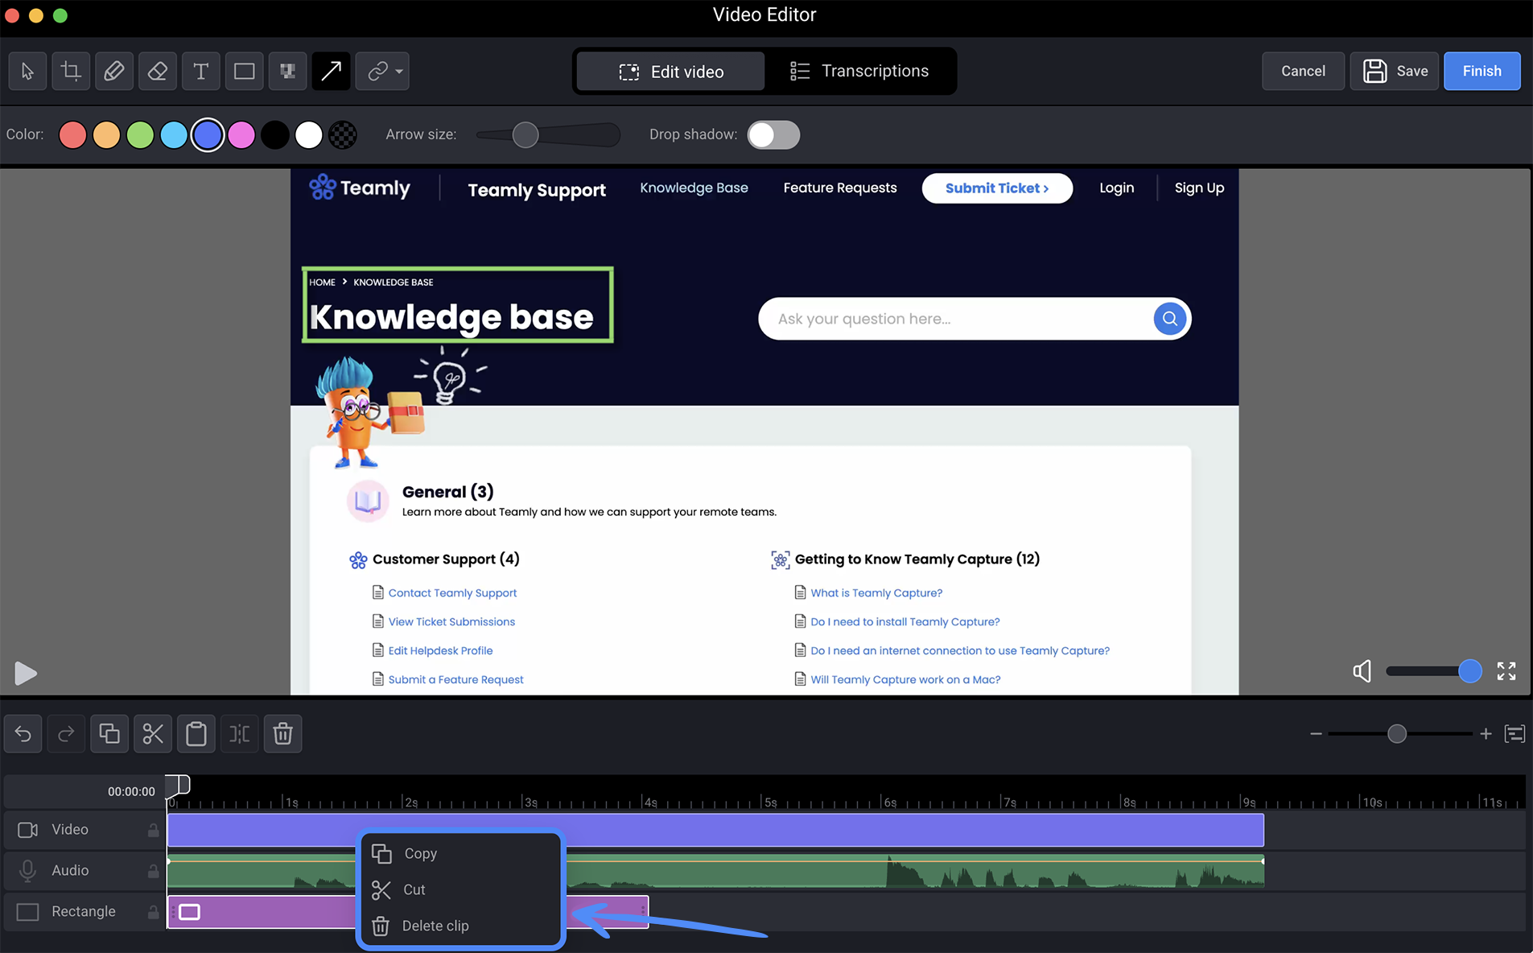This screenshot has width=1533, height=953.
Task: Select the Text tool
Action: tap(201, 72)
